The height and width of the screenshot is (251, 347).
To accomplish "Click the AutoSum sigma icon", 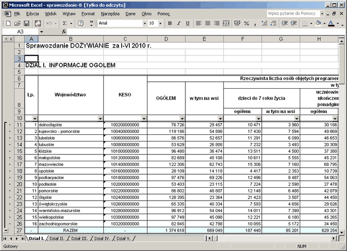I will click(x=64, y=23).
